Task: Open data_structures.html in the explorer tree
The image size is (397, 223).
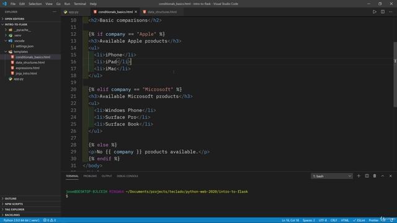Action: pos(30,63)
